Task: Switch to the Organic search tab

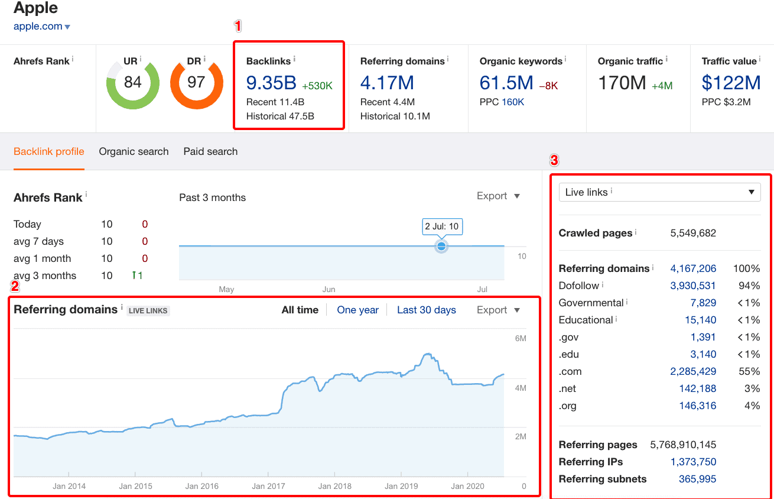Action: pos(134,151)
